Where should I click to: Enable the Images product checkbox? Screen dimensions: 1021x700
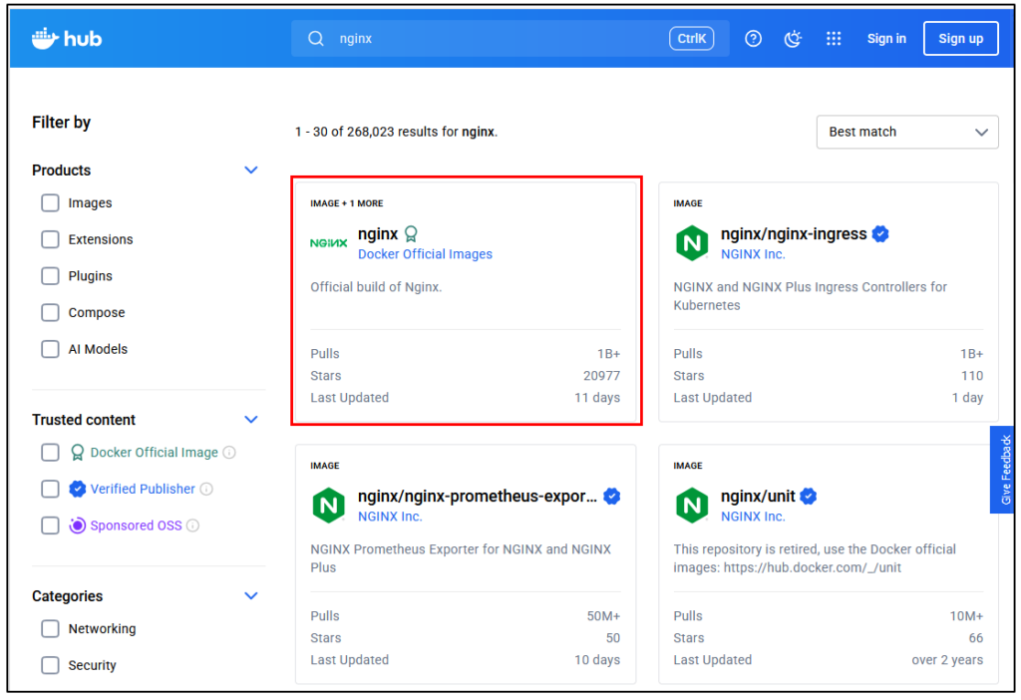coord(50,203)
